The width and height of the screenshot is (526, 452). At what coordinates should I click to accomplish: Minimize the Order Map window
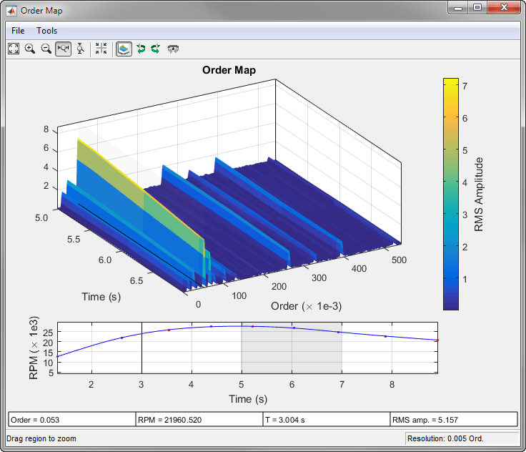458,8
